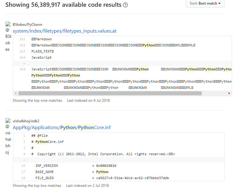
Task: Click 'Showing the top two matches' text
Action: click(37, 186)
